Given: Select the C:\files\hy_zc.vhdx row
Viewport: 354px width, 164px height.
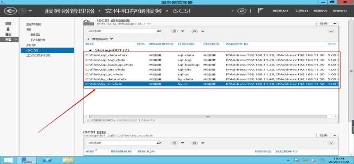Looking at the screenshot, I should (x=212, y=84).
